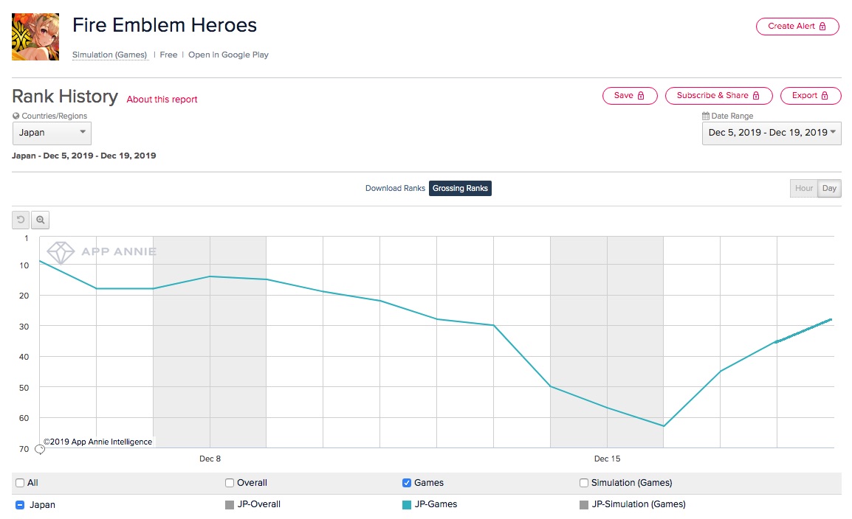Image resolution: width=852 pixels, height=519 pixels.
Task: Click the Rank History heading
Action: (x=65, y=97)
